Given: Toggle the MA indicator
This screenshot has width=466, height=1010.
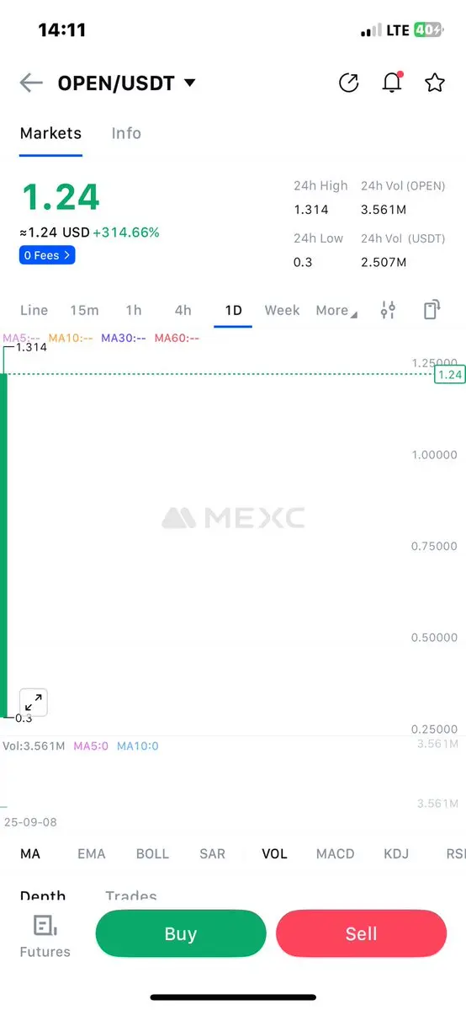Looking at the screenshot, I should (30, 853).
